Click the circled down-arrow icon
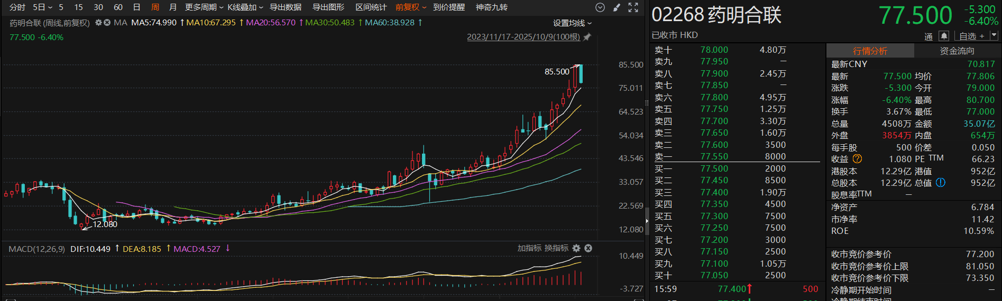The image size is (1002, 301). tap(600, 7)
